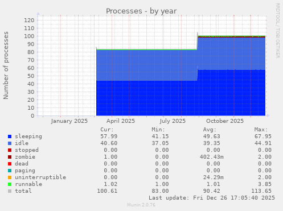
Task: Click the 'Avg:' column header
Action: (x=210, y=130)
